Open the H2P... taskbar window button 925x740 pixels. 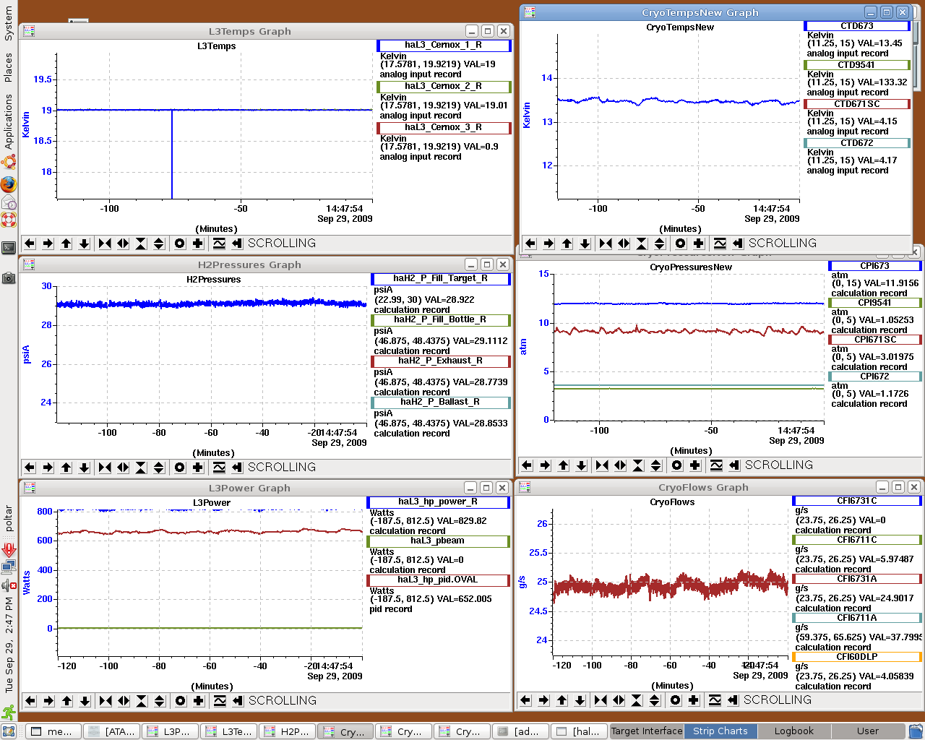click(x=287, y=731)
